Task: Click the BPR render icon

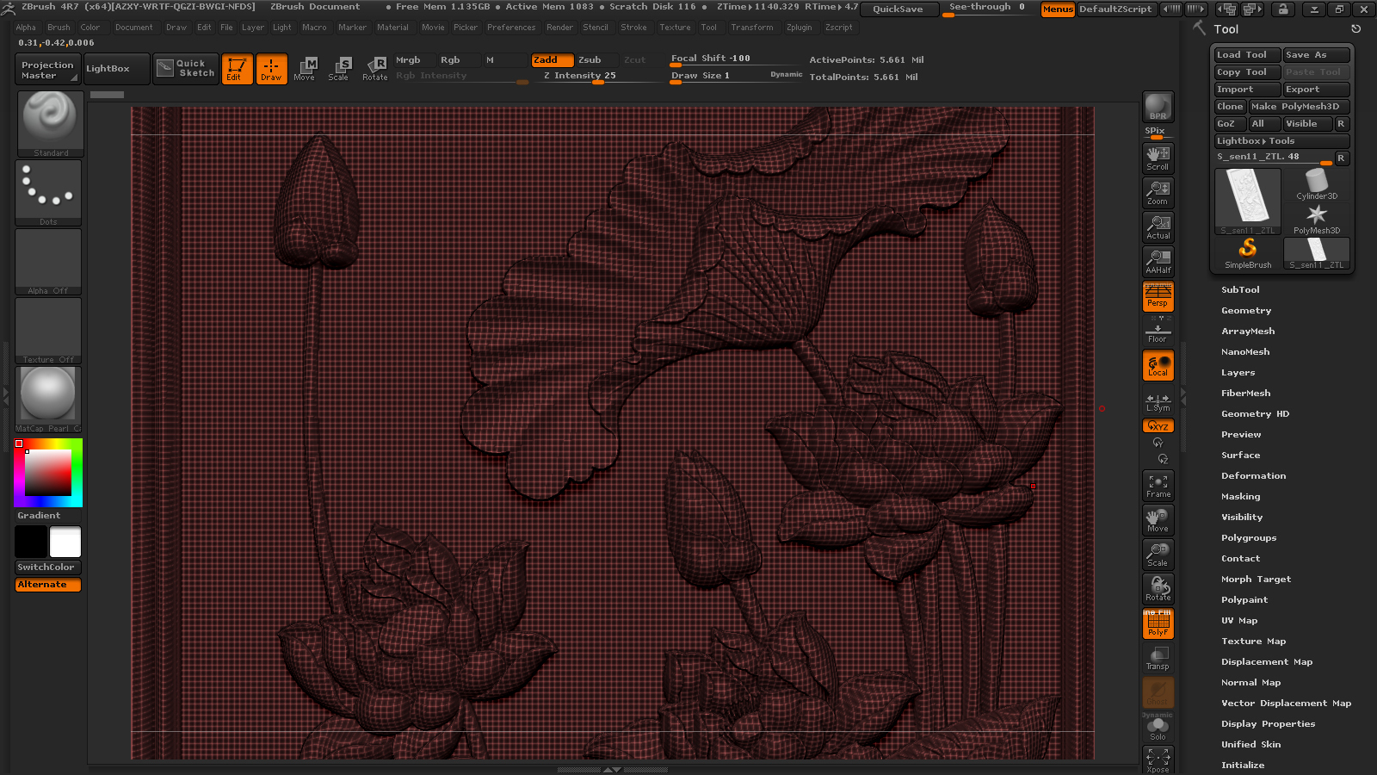Action: (1158, 107)
